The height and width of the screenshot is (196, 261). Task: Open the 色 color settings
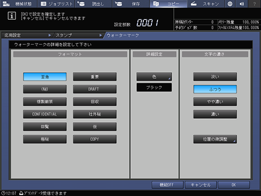[x=154, y=77]
